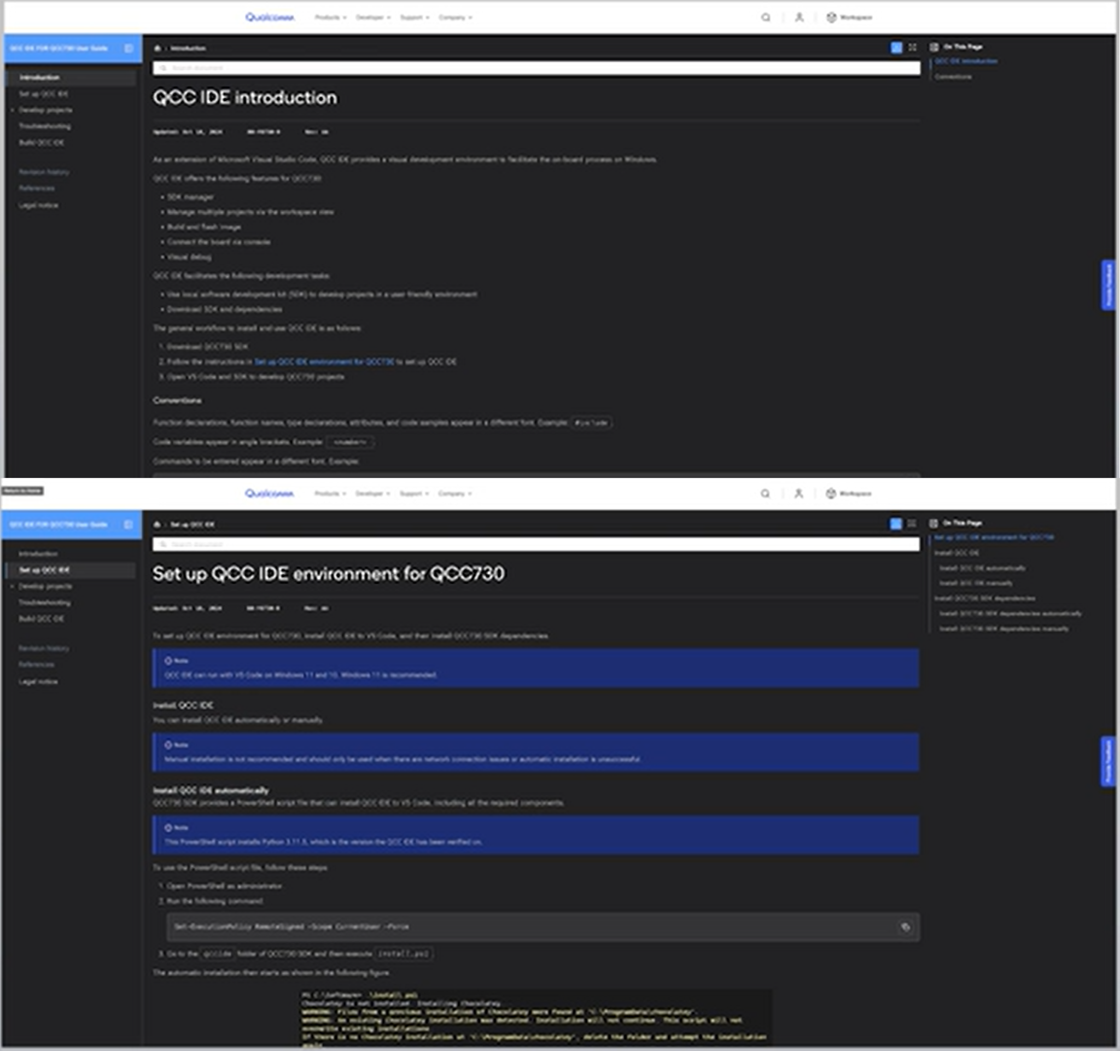Click the On This Page icon on the Set up page
Image resolution: width=1120 pixels, height=1051 pixels.
point(934,523)
